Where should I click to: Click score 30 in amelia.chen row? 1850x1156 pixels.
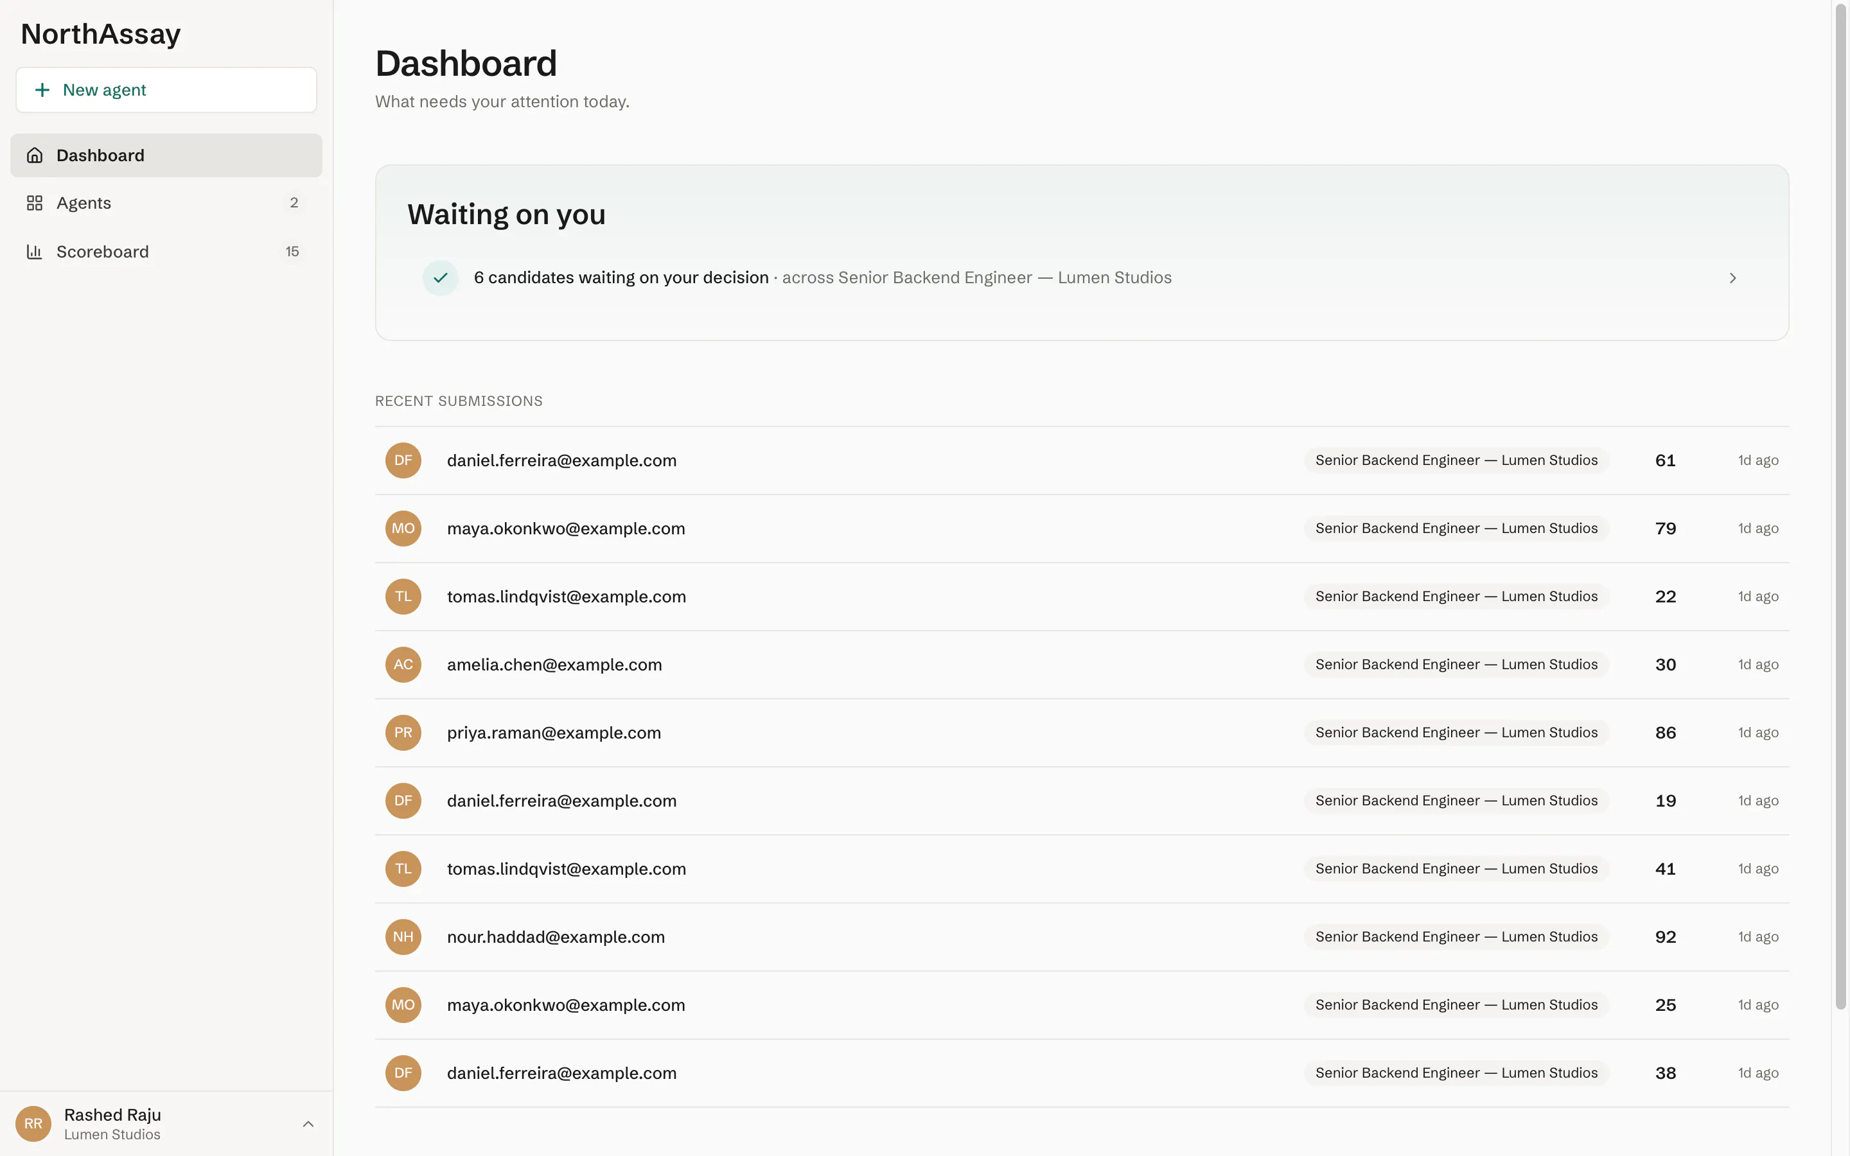(x=1665, y=665)
